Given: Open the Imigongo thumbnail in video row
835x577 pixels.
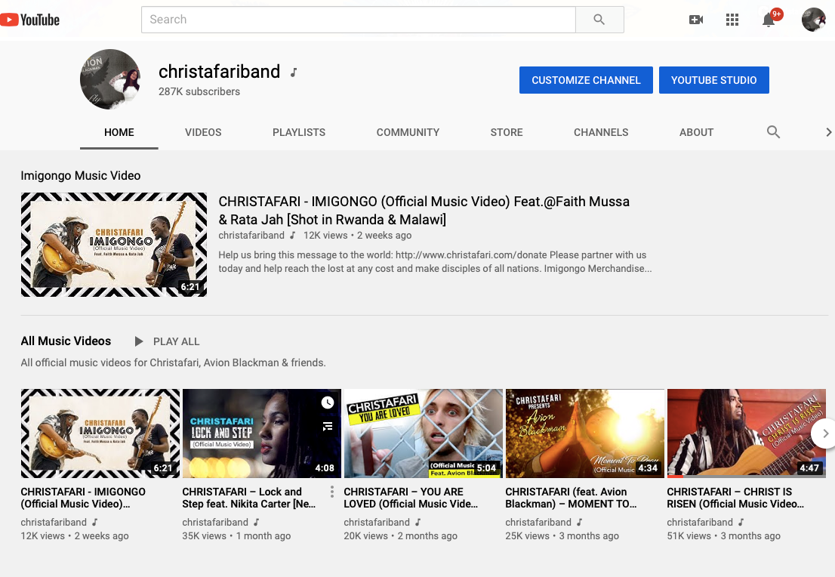Looking at the screenshot, I should click(100, 434).
